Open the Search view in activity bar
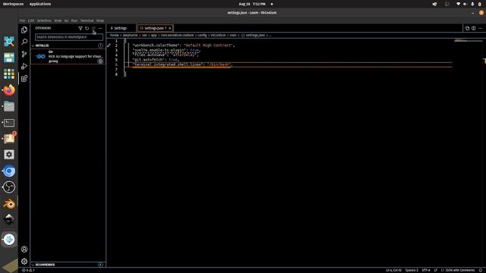 tap(24, 42)
